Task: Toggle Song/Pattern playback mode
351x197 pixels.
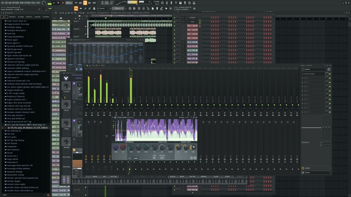Action: [x=50, y=3]
